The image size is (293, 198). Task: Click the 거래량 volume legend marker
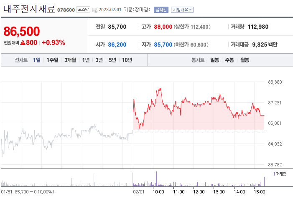[x=274, y=174]
